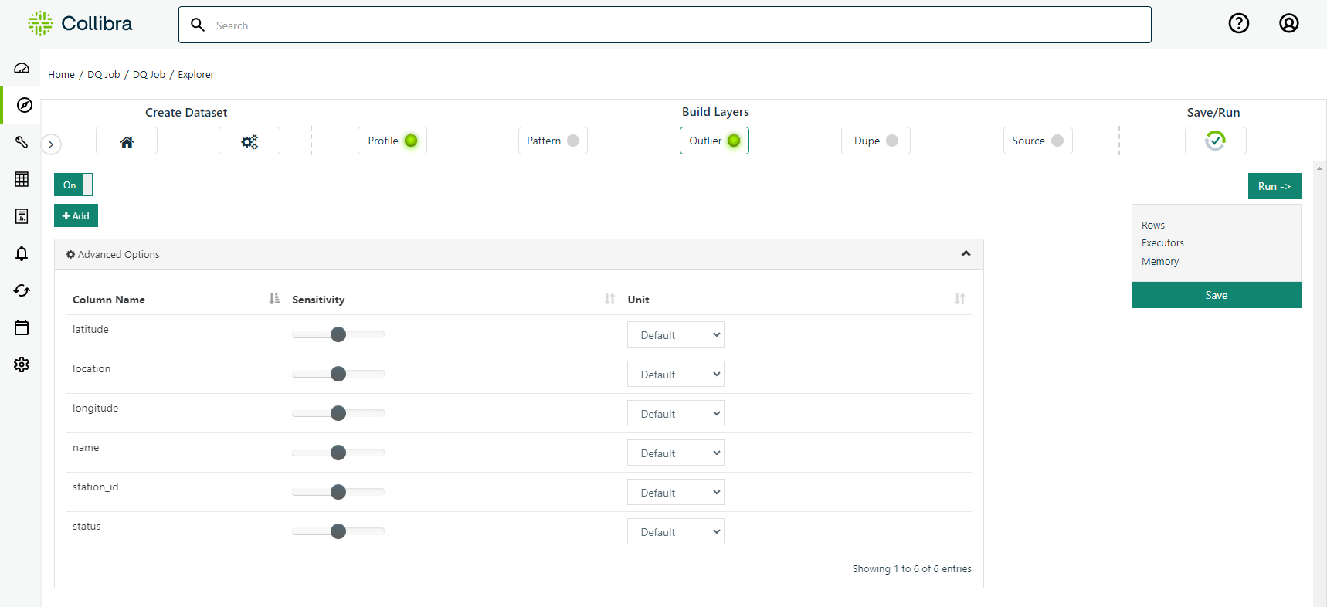
Task: Click the green Save button
Action: (x=1216, y=295)
